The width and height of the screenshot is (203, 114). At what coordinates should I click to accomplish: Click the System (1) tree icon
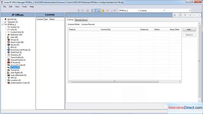tap(9, 27)
